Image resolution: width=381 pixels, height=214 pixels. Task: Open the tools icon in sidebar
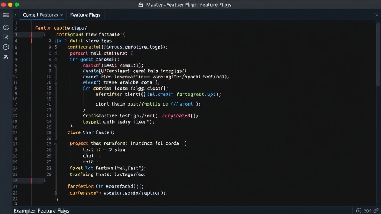click(6, 57)
